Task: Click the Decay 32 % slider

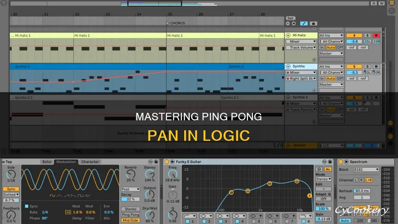Action: pos(131,199)
